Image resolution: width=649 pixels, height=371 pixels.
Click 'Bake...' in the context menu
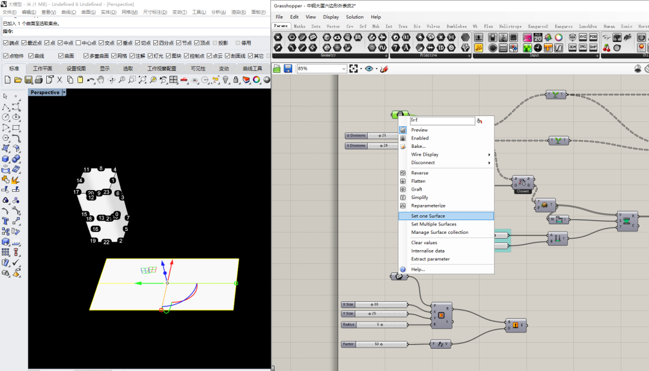pyautogui.click(x=446, y=146)
